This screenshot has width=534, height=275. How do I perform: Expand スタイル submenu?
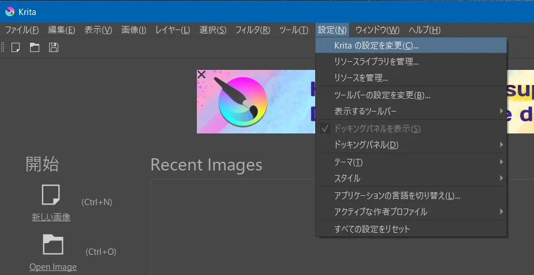[x=411, y=178]
